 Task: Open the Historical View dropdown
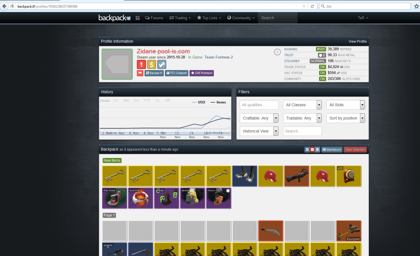259,131
